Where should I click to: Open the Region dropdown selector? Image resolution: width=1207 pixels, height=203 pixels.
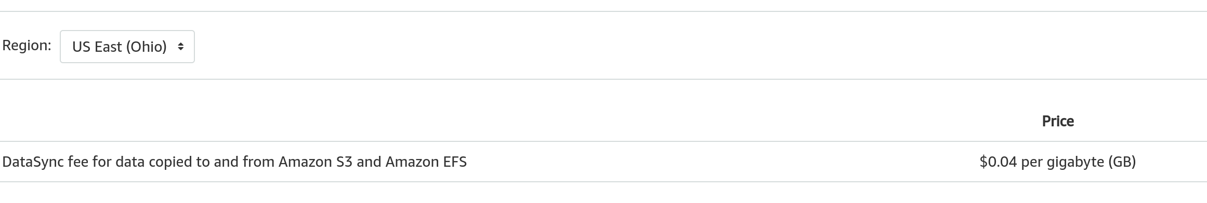[127, 47]
